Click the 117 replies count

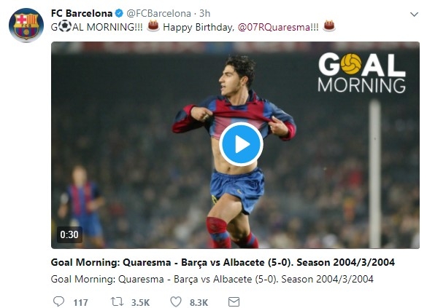click(x=80, y=303)
